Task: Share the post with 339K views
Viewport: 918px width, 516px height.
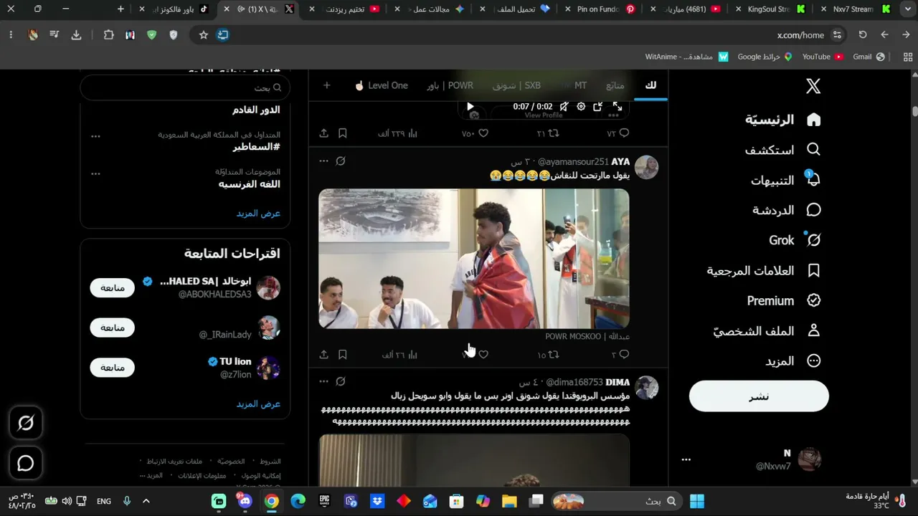Action: coord(324,133)
